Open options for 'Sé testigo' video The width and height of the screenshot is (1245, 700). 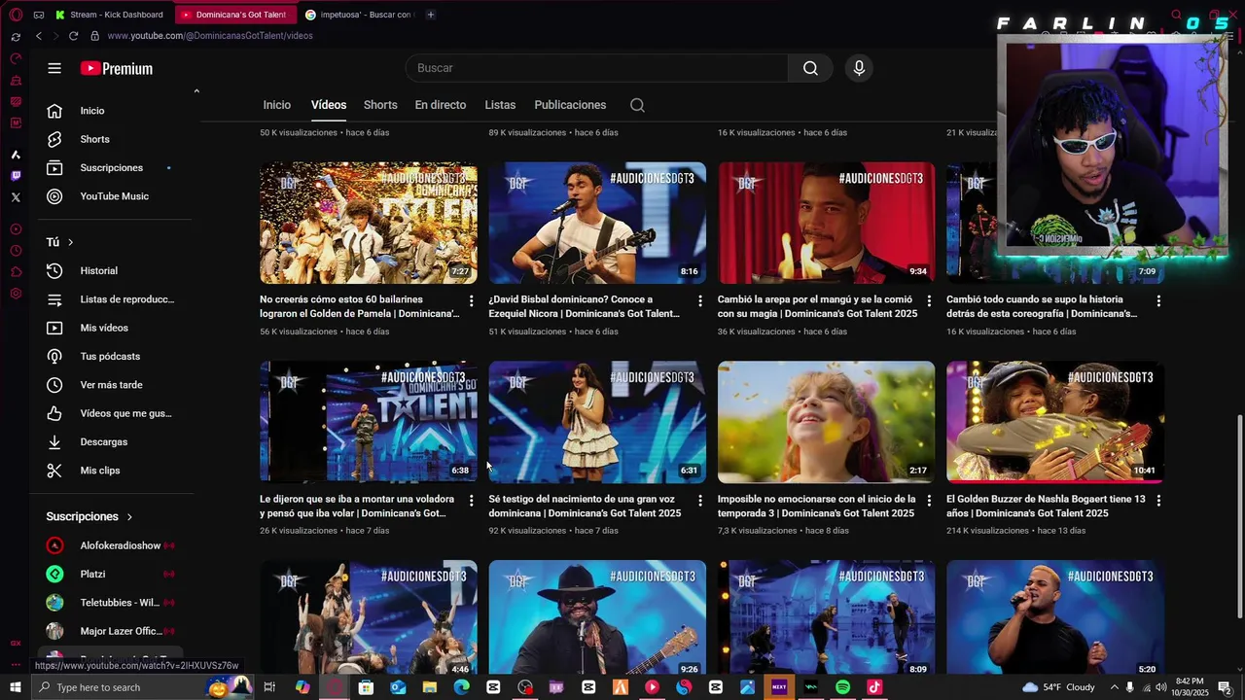point(699,501)
